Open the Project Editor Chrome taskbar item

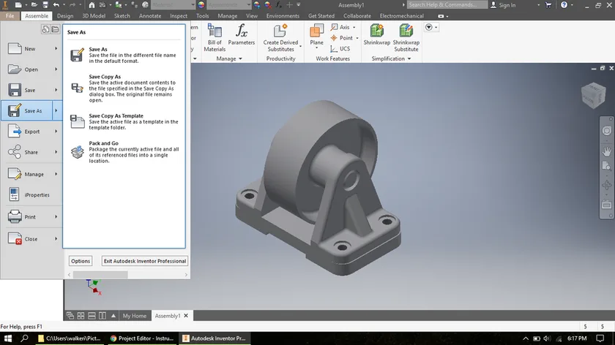point(142,338)
